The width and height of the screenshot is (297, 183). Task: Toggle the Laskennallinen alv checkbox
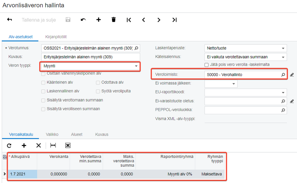coord(43,91)
